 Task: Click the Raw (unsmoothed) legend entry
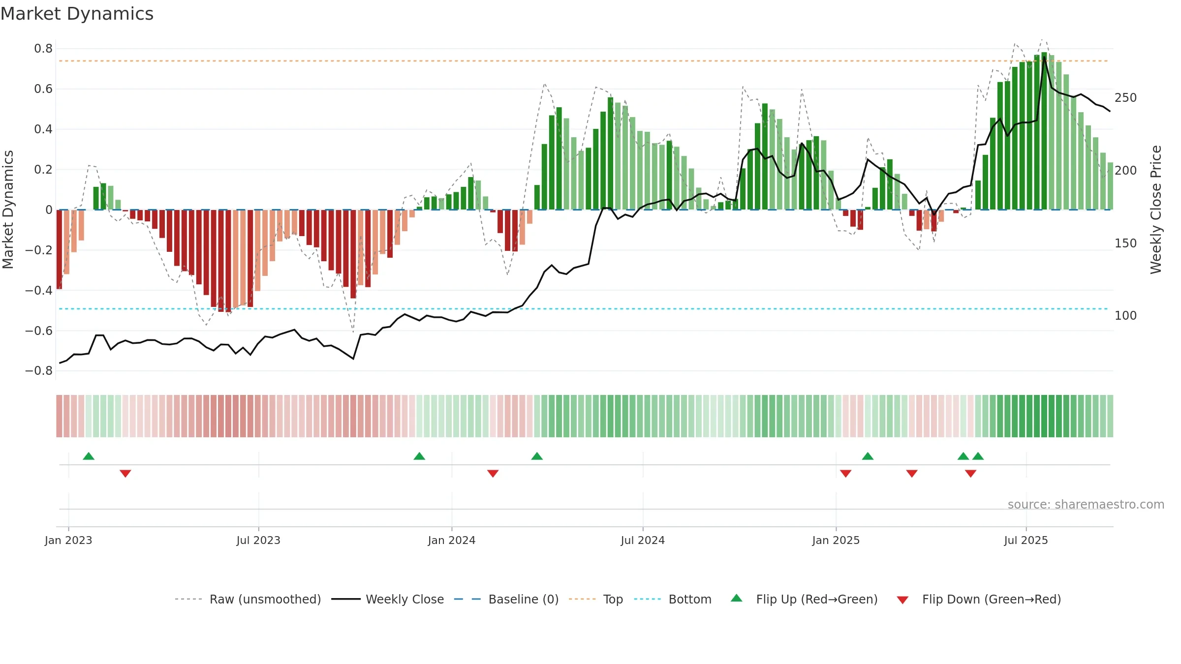(x=248, y=599)
